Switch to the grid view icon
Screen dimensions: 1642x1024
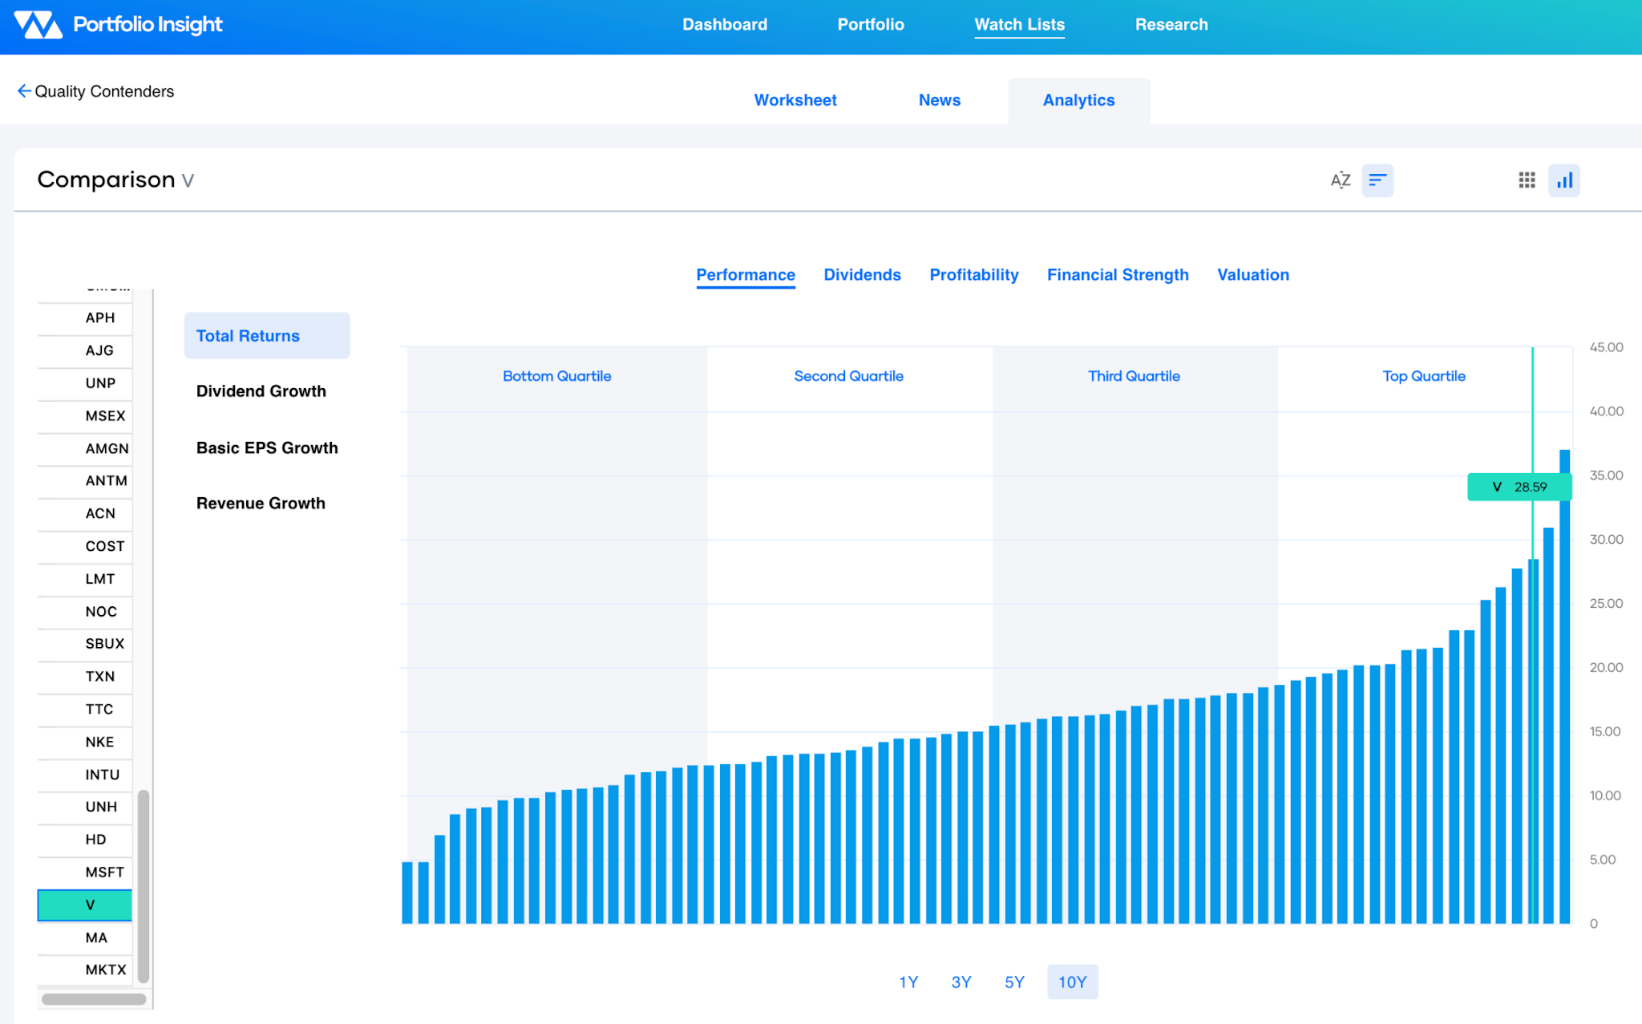tap(1527, 180)
